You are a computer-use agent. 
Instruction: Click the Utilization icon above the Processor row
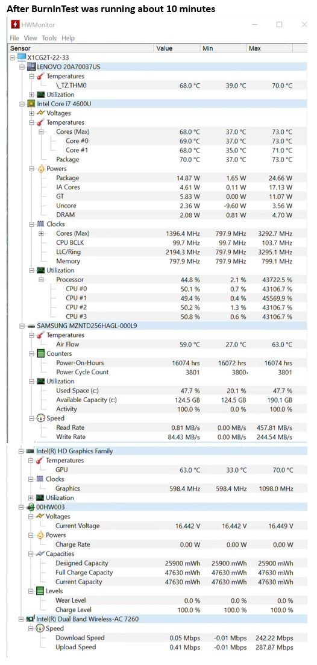[41, 270]
